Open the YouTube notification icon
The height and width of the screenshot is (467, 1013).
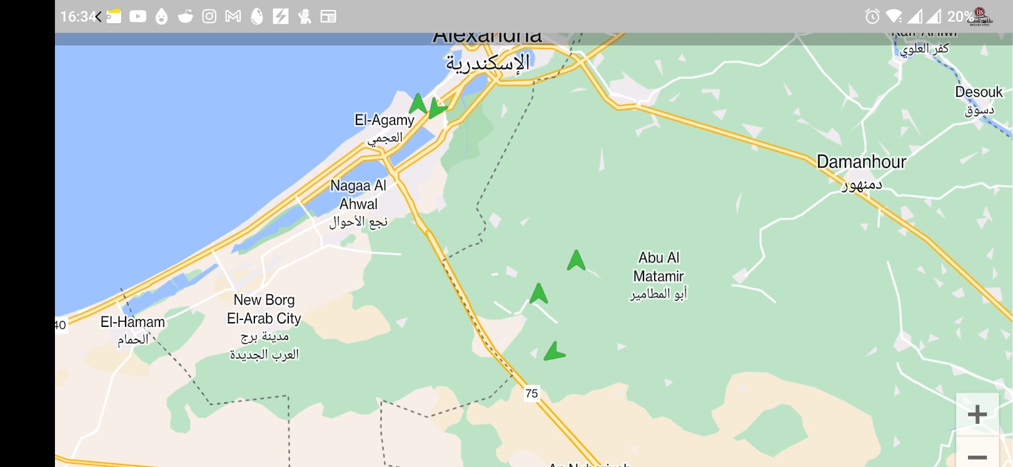pyautogui.click(x=138, y=16)
